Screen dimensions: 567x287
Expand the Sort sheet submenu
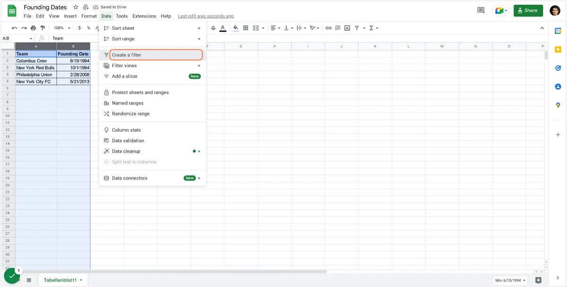click(153, 28)
